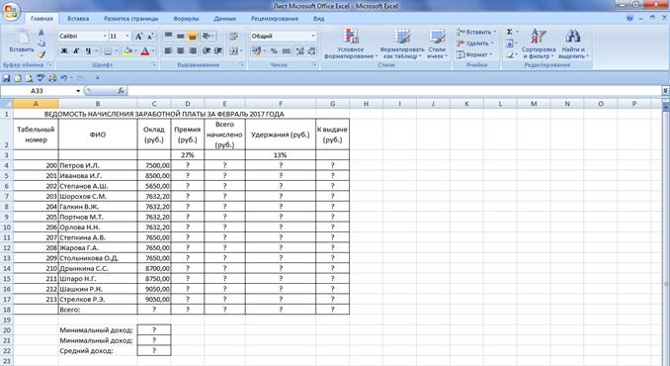This screenshot has width=670, height=366.
Task: Open Стили ячеек gallery
Action: [437, 44]
